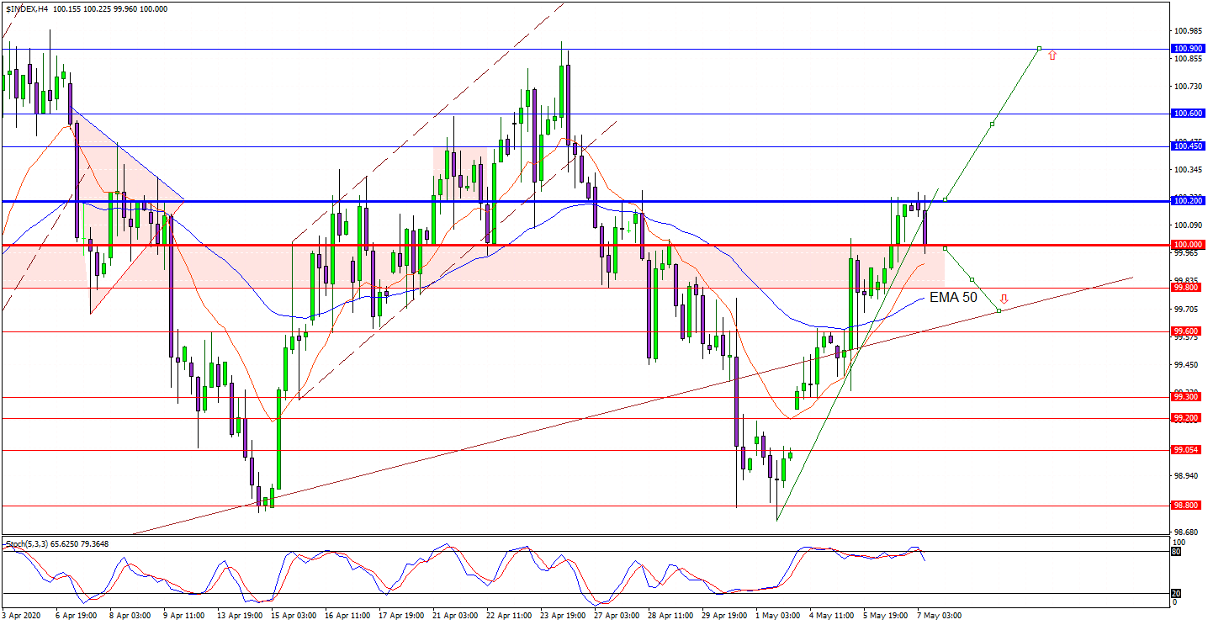
Task: Select green projection handle beside the down arrow
Action: point(999,310)
